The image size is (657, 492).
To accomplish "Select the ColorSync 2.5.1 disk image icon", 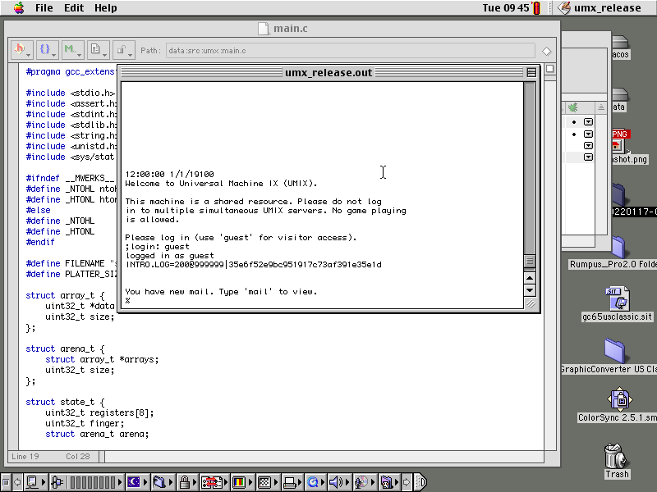I will (x=620, y=399).
